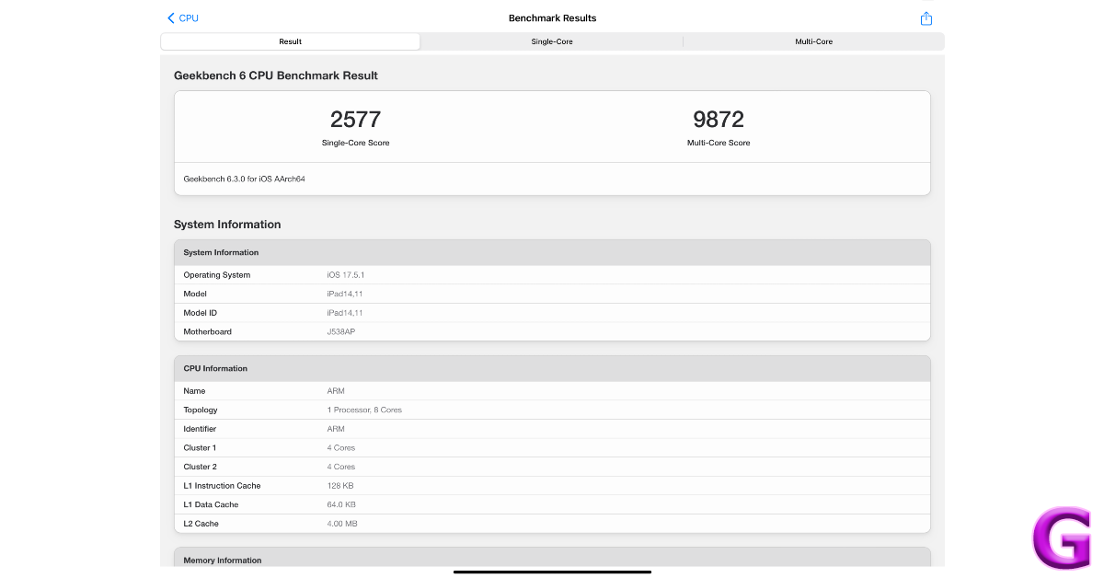Screen dimensions: 1104x578
Task: Select the Motherboard value J538AP
Action: [340, 331]
